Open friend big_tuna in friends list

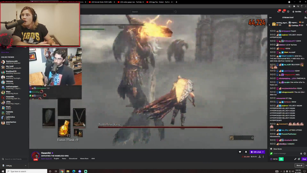click(14, 67)
